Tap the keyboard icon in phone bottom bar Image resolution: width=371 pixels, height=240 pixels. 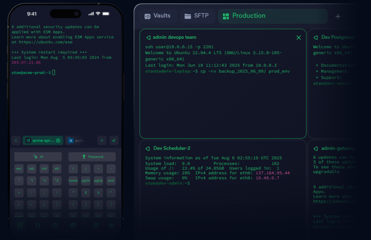(x=111, y=225)
